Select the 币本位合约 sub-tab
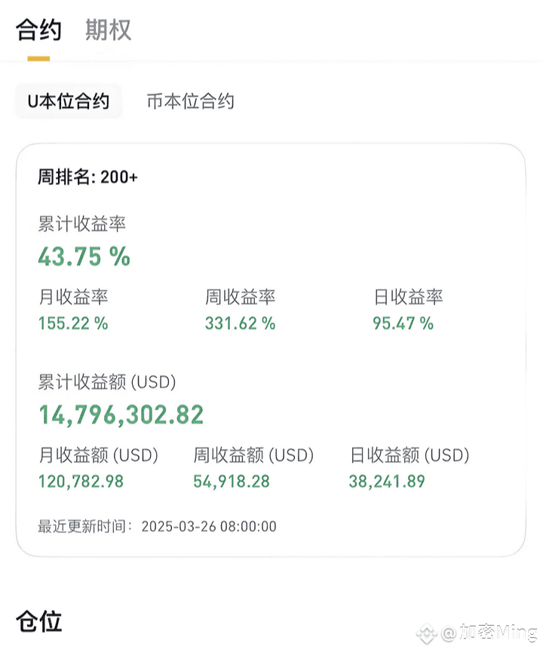 pos(191,101)
